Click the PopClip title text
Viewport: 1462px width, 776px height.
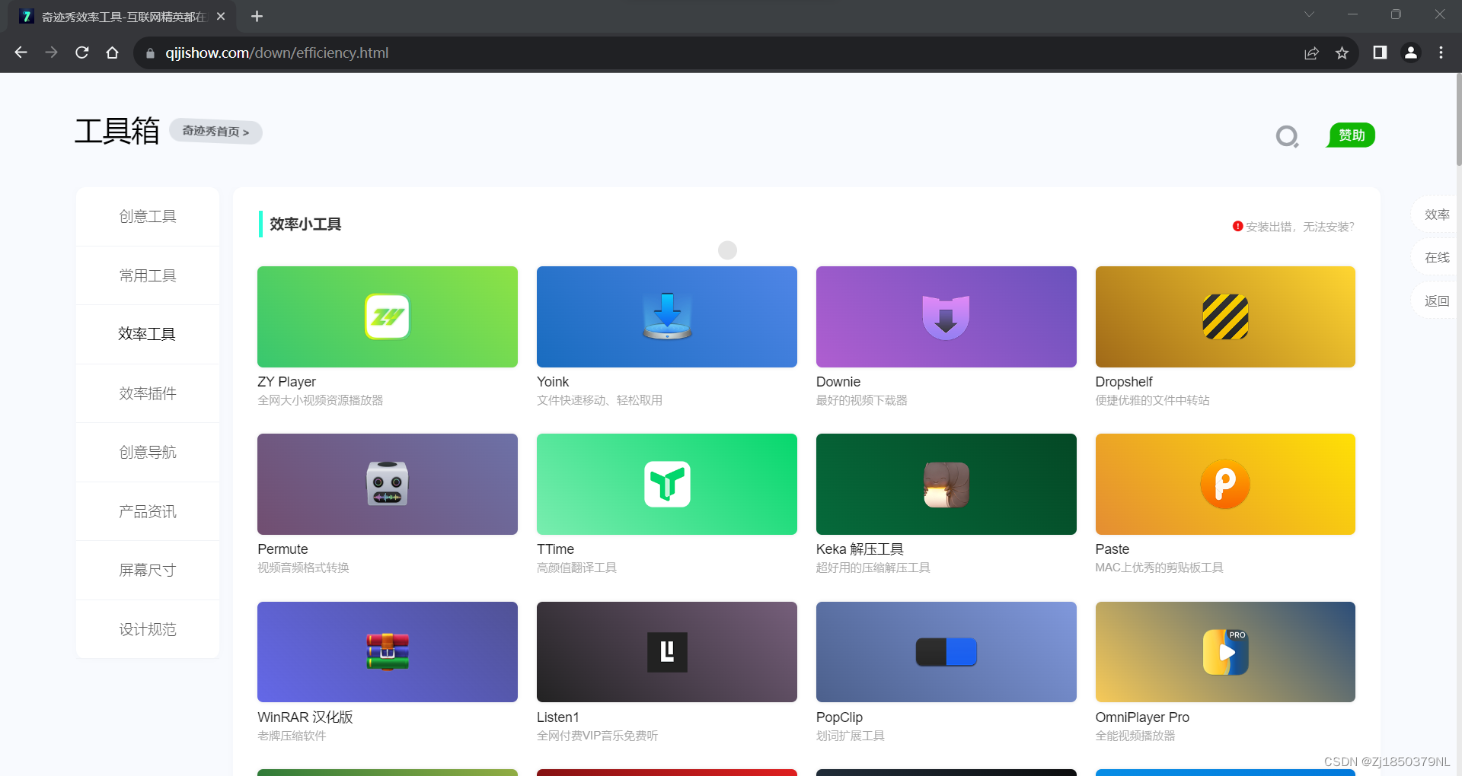click(839, 717)
